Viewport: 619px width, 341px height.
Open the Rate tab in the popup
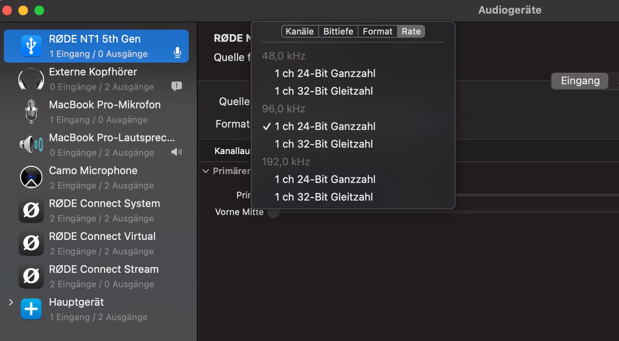pyautogui.click(x=411, y=31)
